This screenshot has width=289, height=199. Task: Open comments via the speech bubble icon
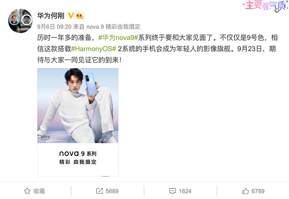(x=172, y=191)
